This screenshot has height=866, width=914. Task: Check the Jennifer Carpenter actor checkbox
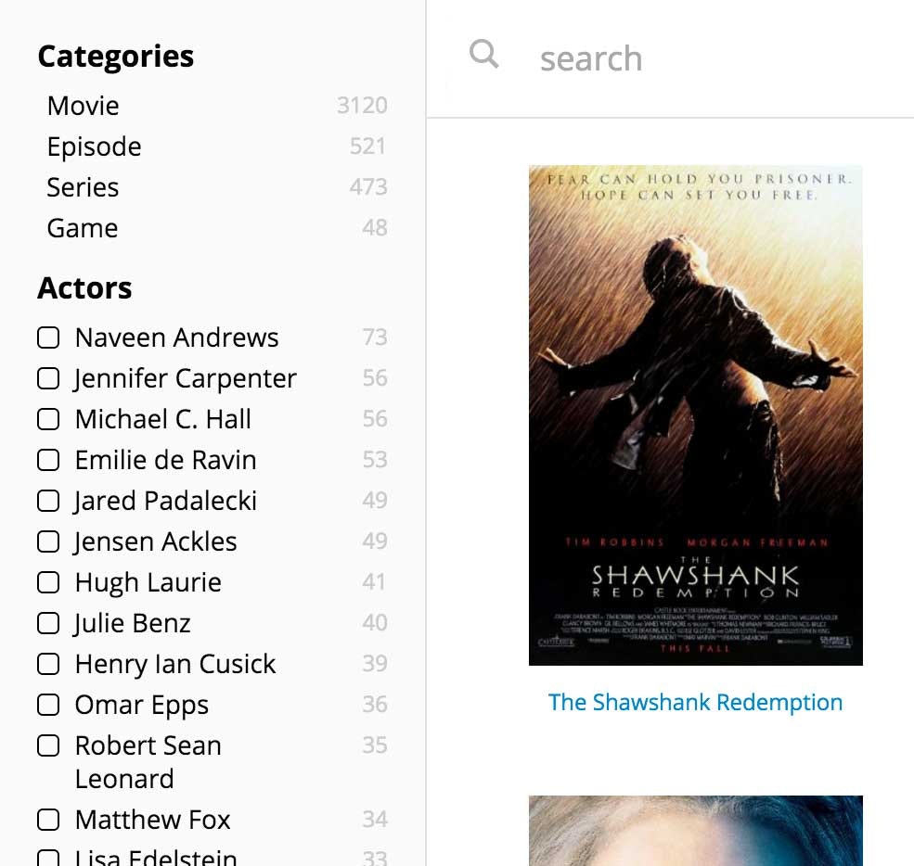point(48,378)
